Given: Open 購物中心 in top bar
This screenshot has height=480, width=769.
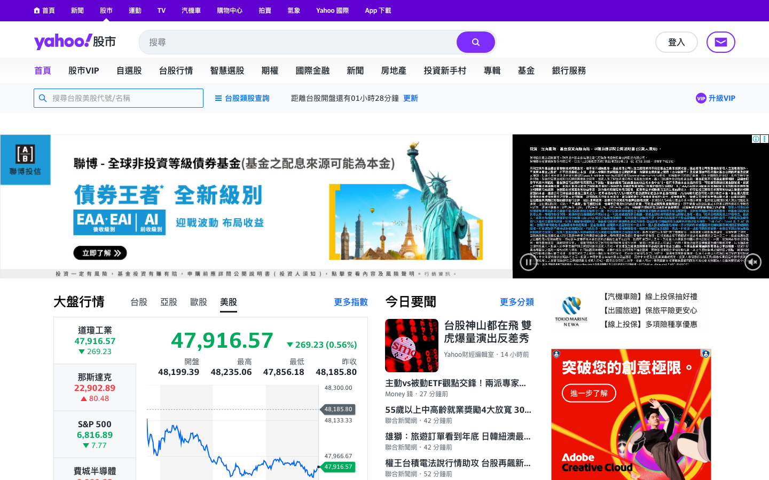Looking at the screenshot, I should 230,10.
